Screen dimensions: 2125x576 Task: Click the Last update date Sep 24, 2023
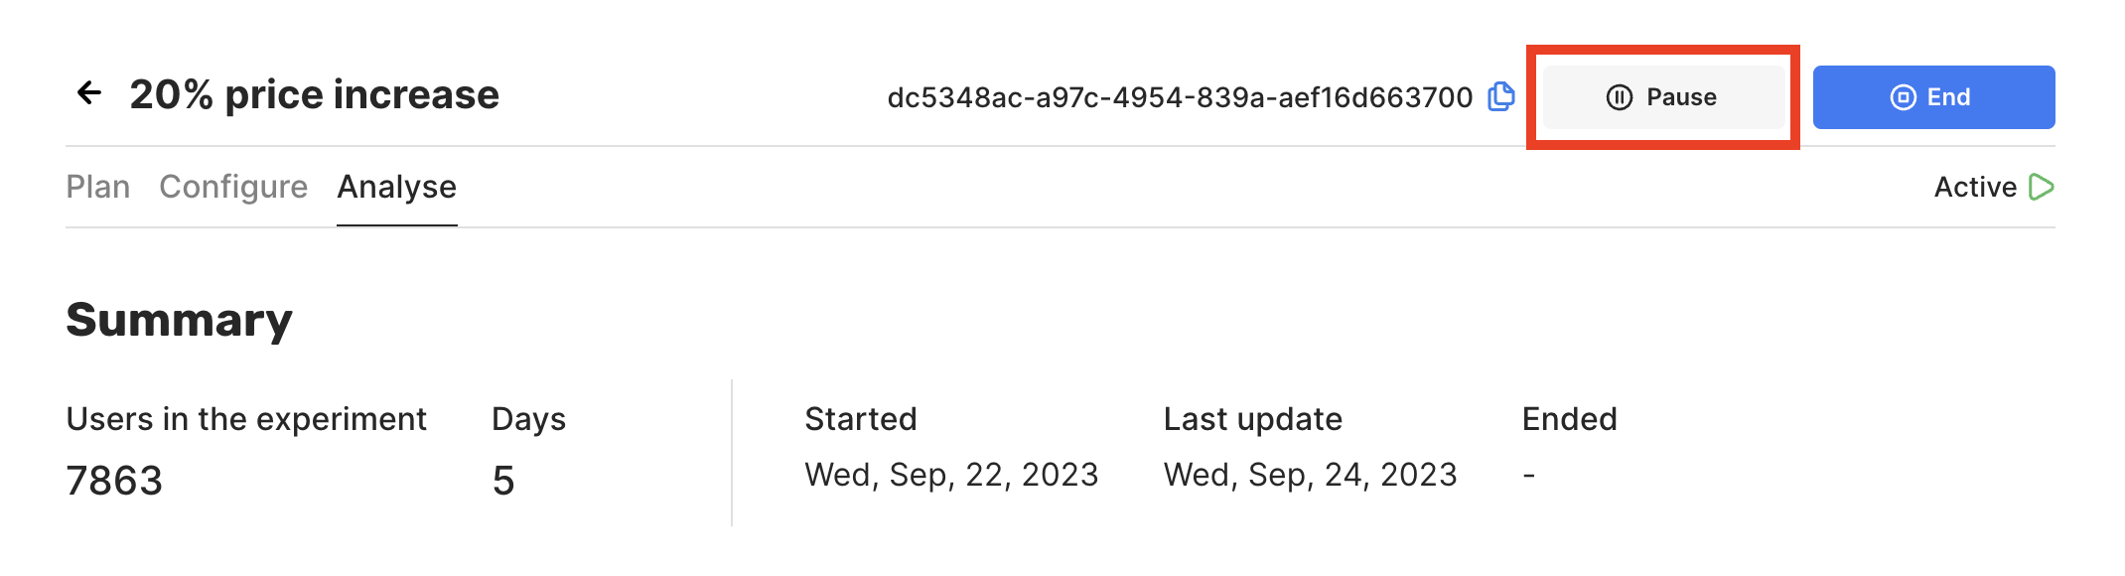pos(1310,475)
